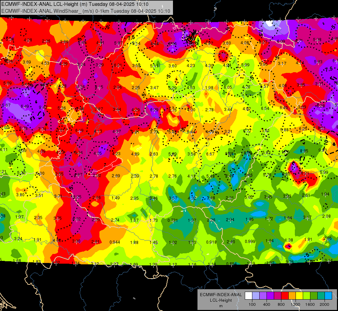Click the legend tick label 800
The height and width of the screenshot is (311, 338).
click(x=281, y=304)
